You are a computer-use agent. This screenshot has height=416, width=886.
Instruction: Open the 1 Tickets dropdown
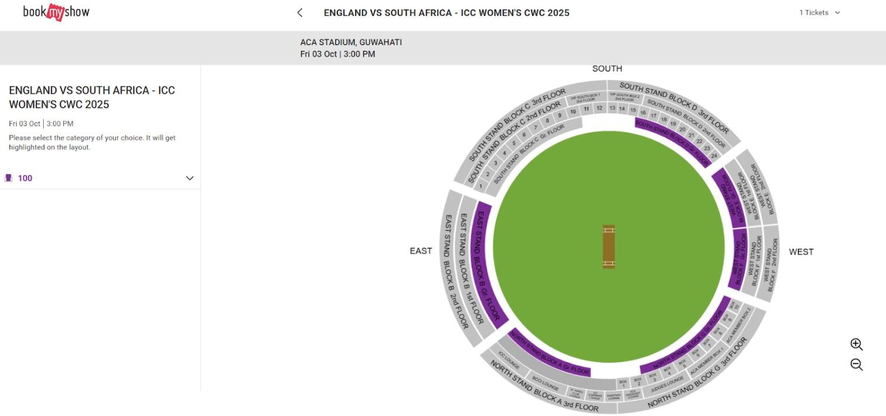point(819,12)
